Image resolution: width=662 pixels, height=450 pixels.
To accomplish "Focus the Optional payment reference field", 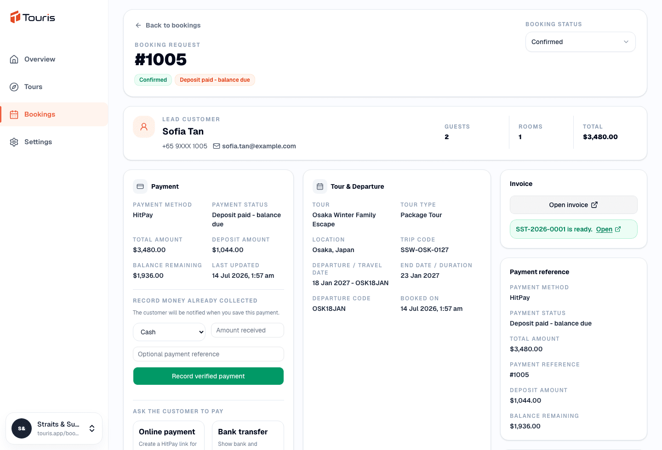I will (208, 354).
